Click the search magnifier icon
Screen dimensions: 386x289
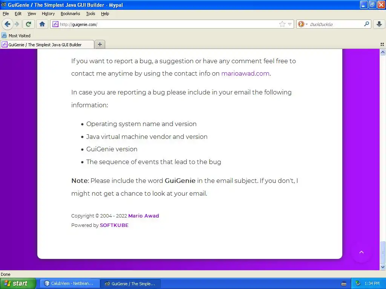pos(366,24)
